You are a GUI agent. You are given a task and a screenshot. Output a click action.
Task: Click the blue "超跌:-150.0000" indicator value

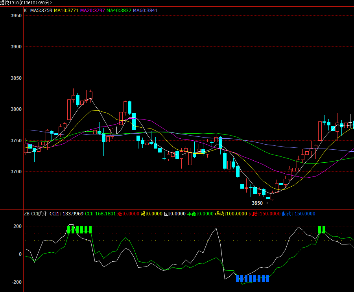[299, 214]
